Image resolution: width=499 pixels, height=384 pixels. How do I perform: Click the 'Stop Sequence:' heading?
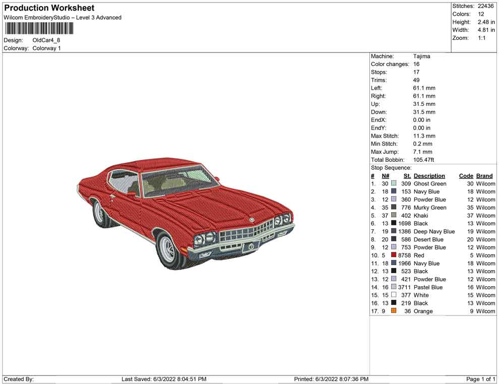pos(391,167)
